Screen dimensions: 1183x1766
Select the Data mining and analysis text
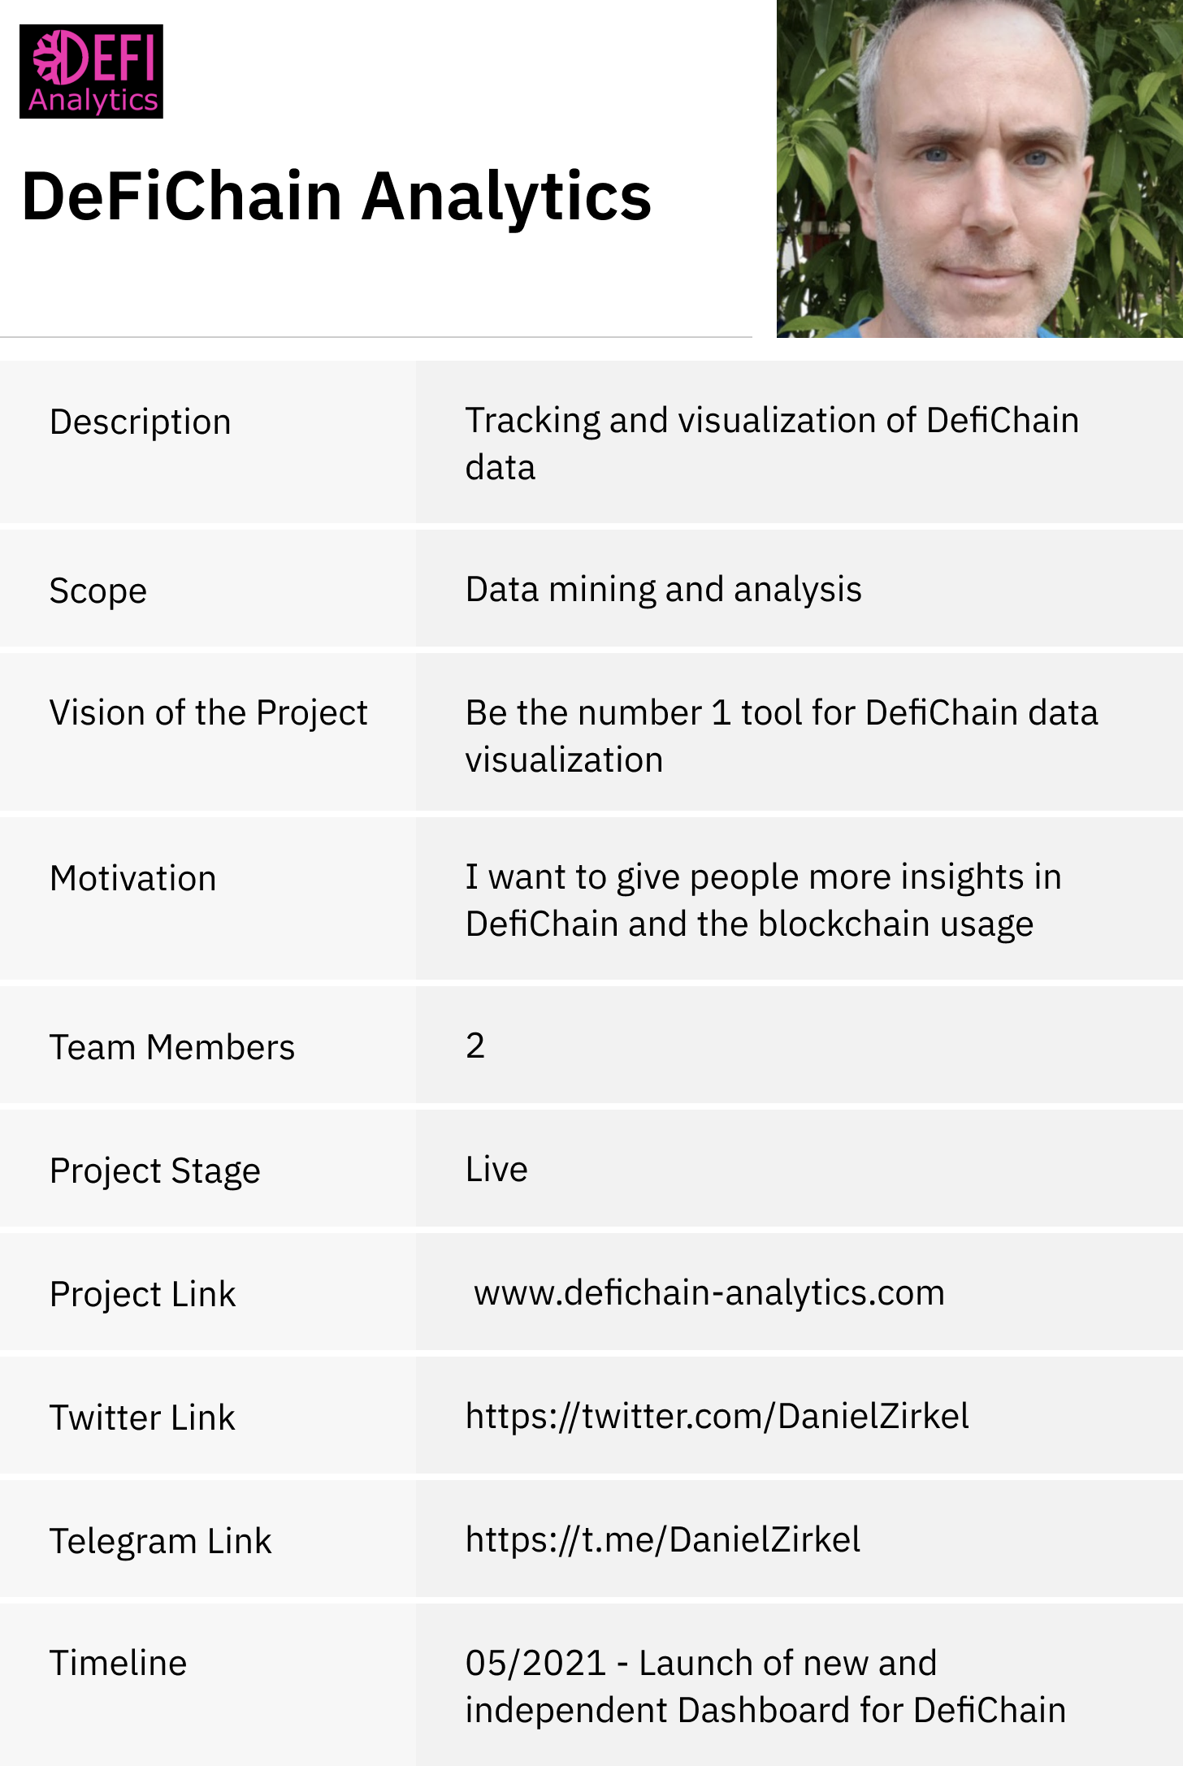[663, 590]
